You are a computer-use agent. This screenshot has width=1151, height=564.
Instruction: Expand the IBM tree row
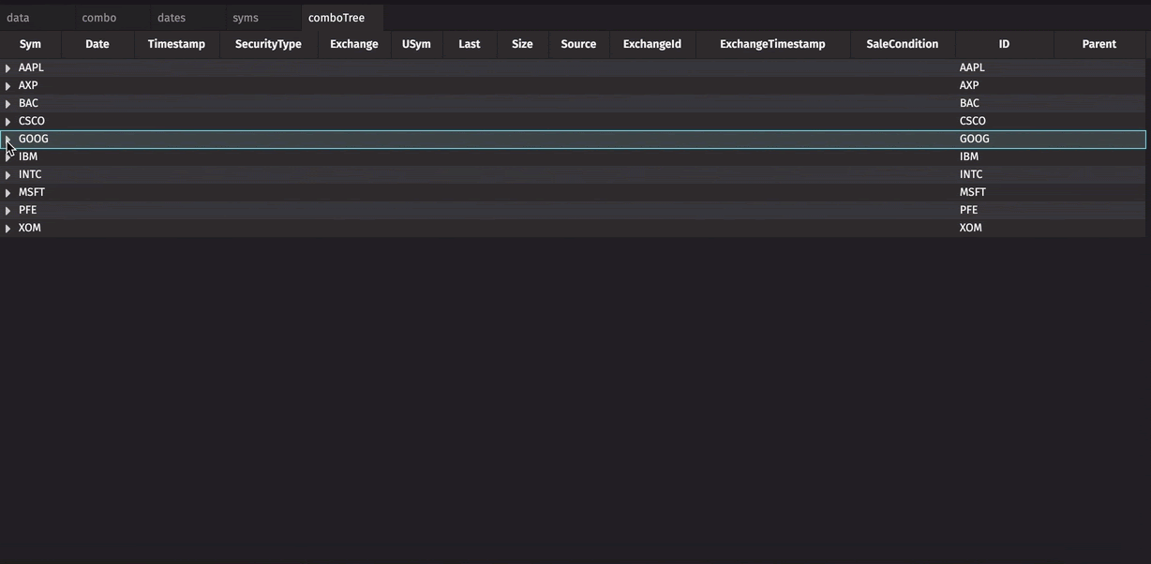[7, 157]
